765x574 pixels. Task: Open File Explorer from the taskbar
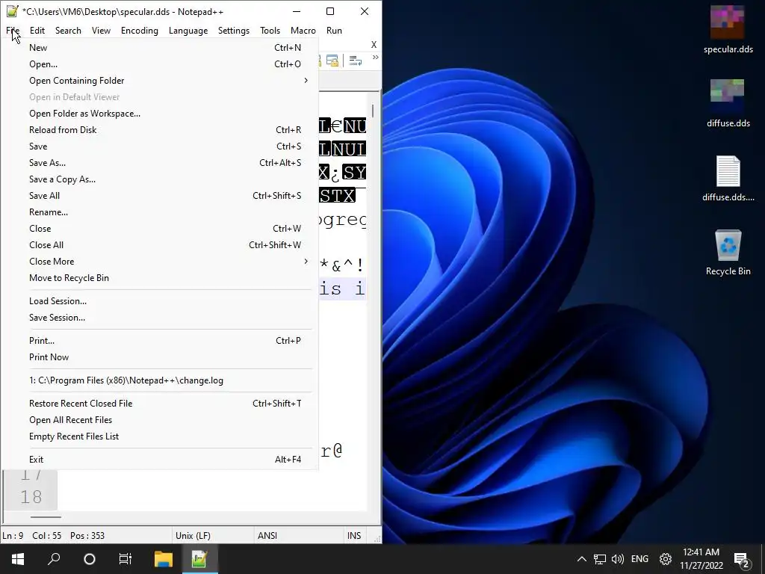click(164, 559)
